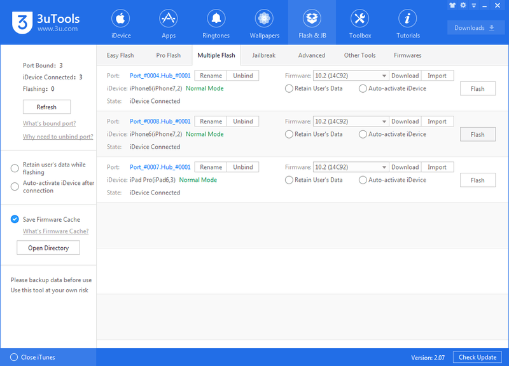
Task: Open the iDevice section
Action: coord(121,24)
